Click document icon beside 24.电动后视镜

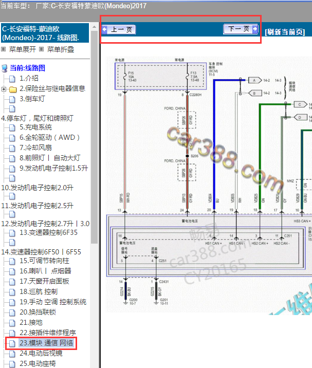click(12, 354)
